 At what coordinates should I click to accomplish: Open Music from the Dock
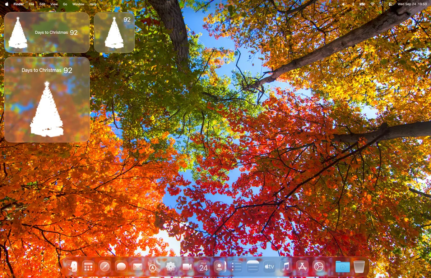[286, 267]
